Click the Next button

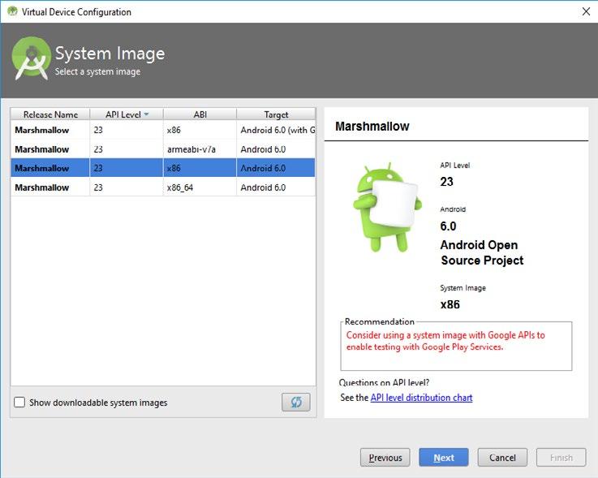point(444,458)
